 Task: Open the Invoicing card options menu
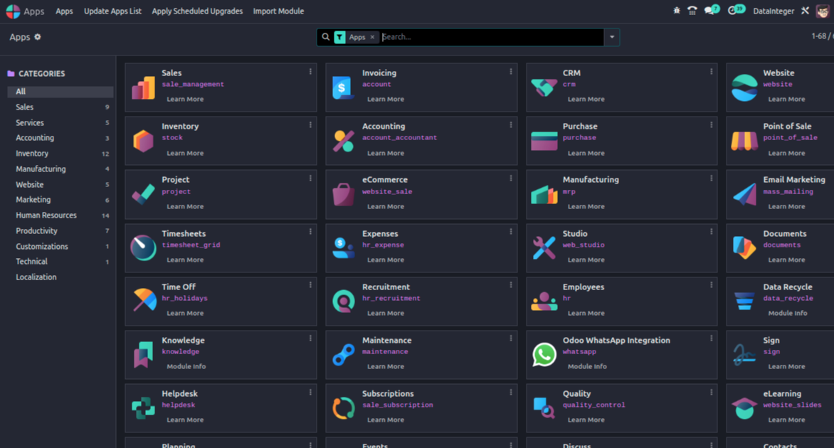[510, 71]
